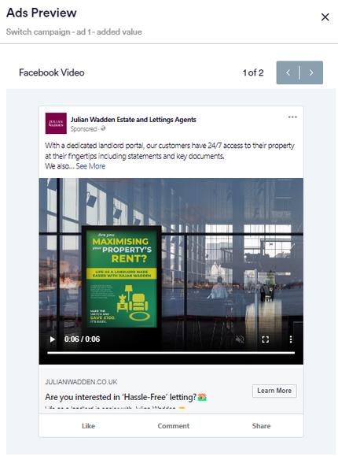Open Comment on the ad
338x456 pixels.
coord(174,426)
